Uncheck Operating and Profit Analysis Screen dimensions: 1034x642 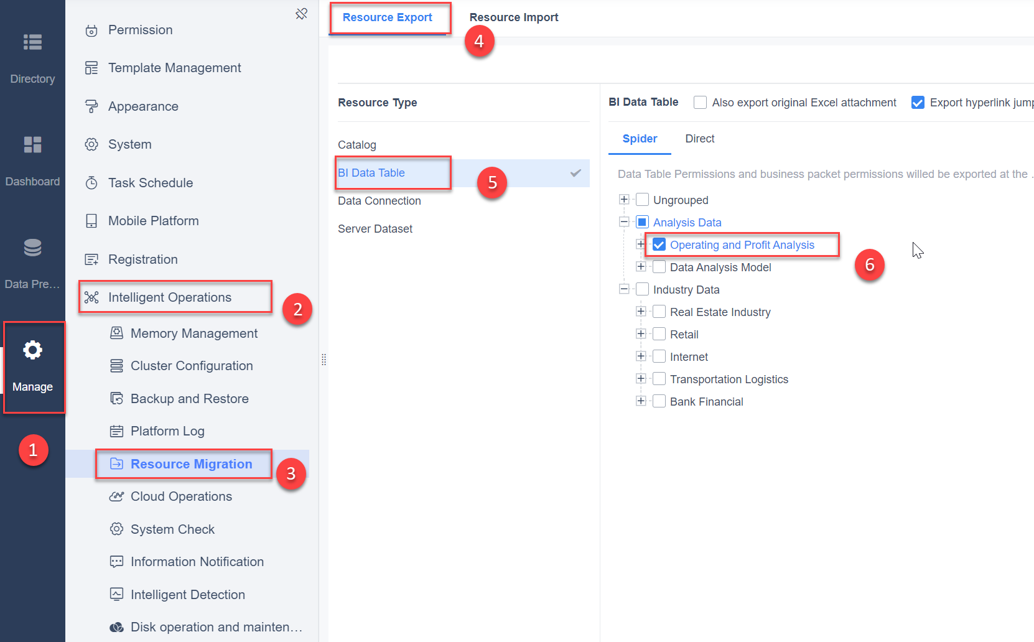point(659,244)
